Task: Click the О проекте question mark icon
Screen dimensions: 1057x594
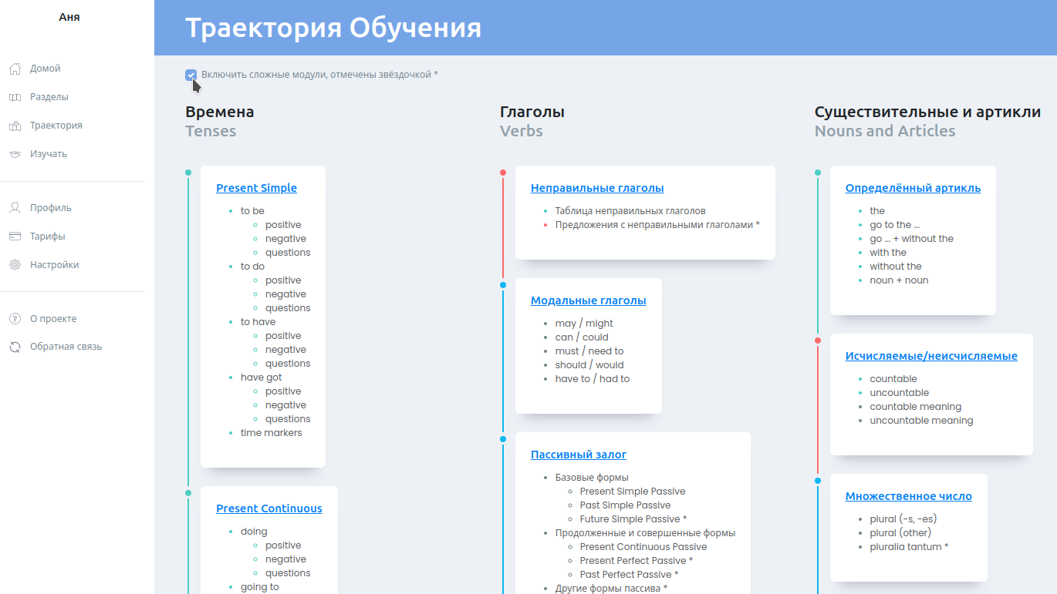Action: point(15,319)
